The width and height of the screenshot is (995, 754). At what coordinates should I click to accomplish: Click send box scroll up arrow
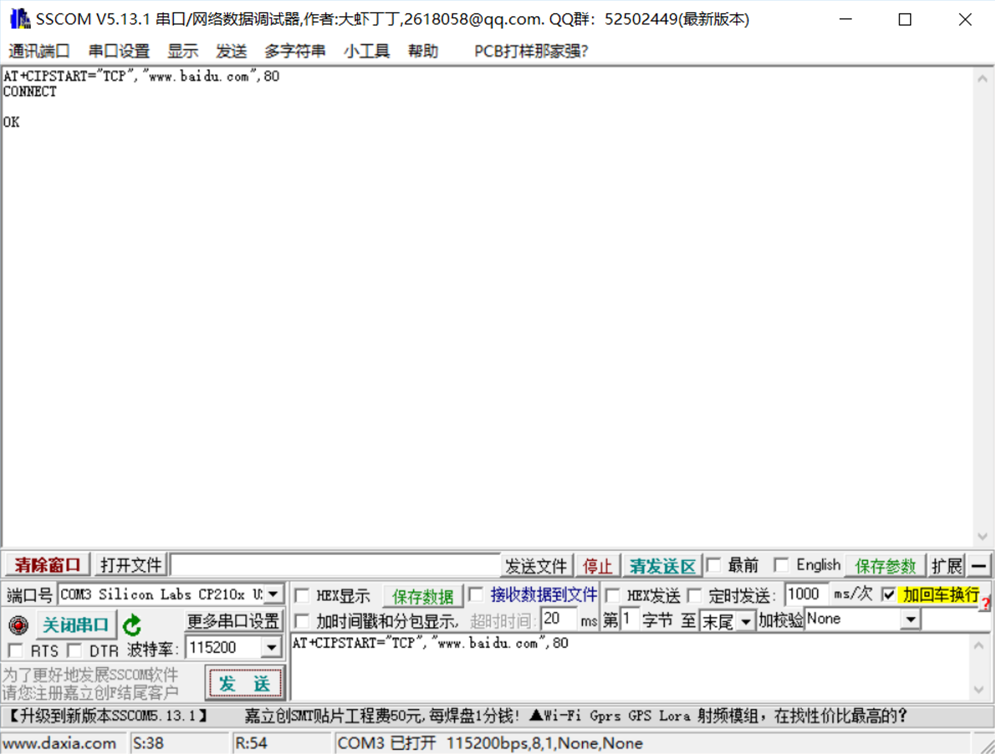point(979,646)
